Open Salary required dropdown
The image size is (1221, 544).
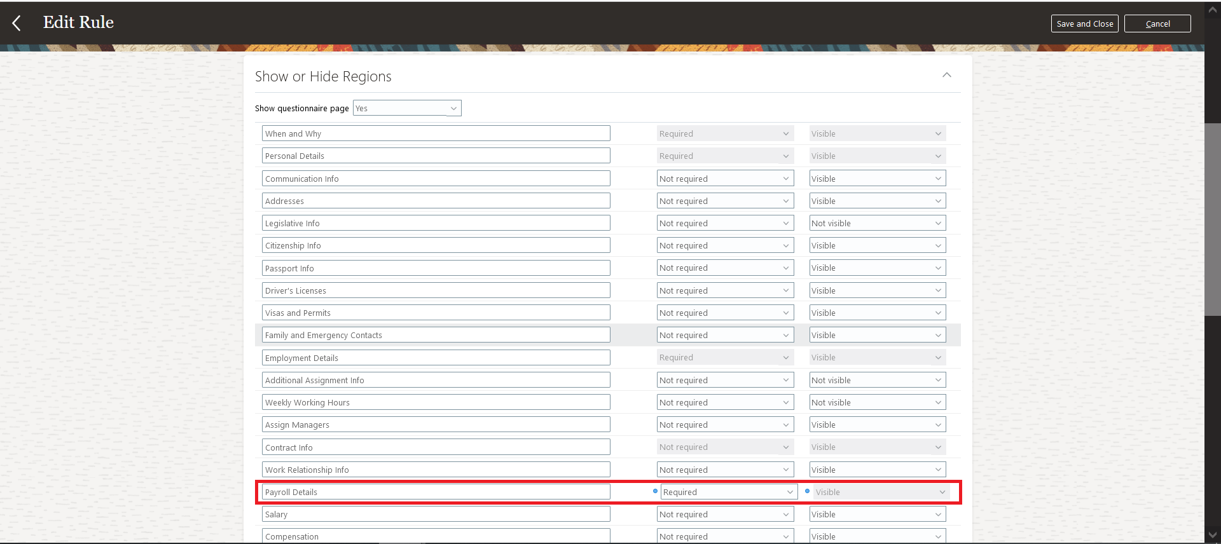[x=725, y=514]
